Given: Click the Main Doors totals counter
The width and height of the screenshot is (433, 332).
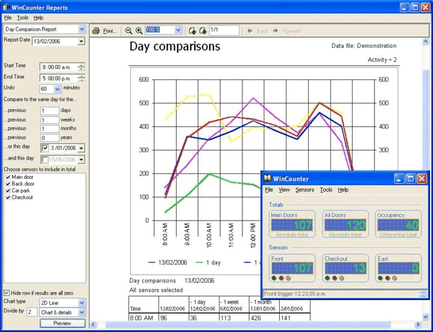Looking at the screenshot, I should click(292, 224).
